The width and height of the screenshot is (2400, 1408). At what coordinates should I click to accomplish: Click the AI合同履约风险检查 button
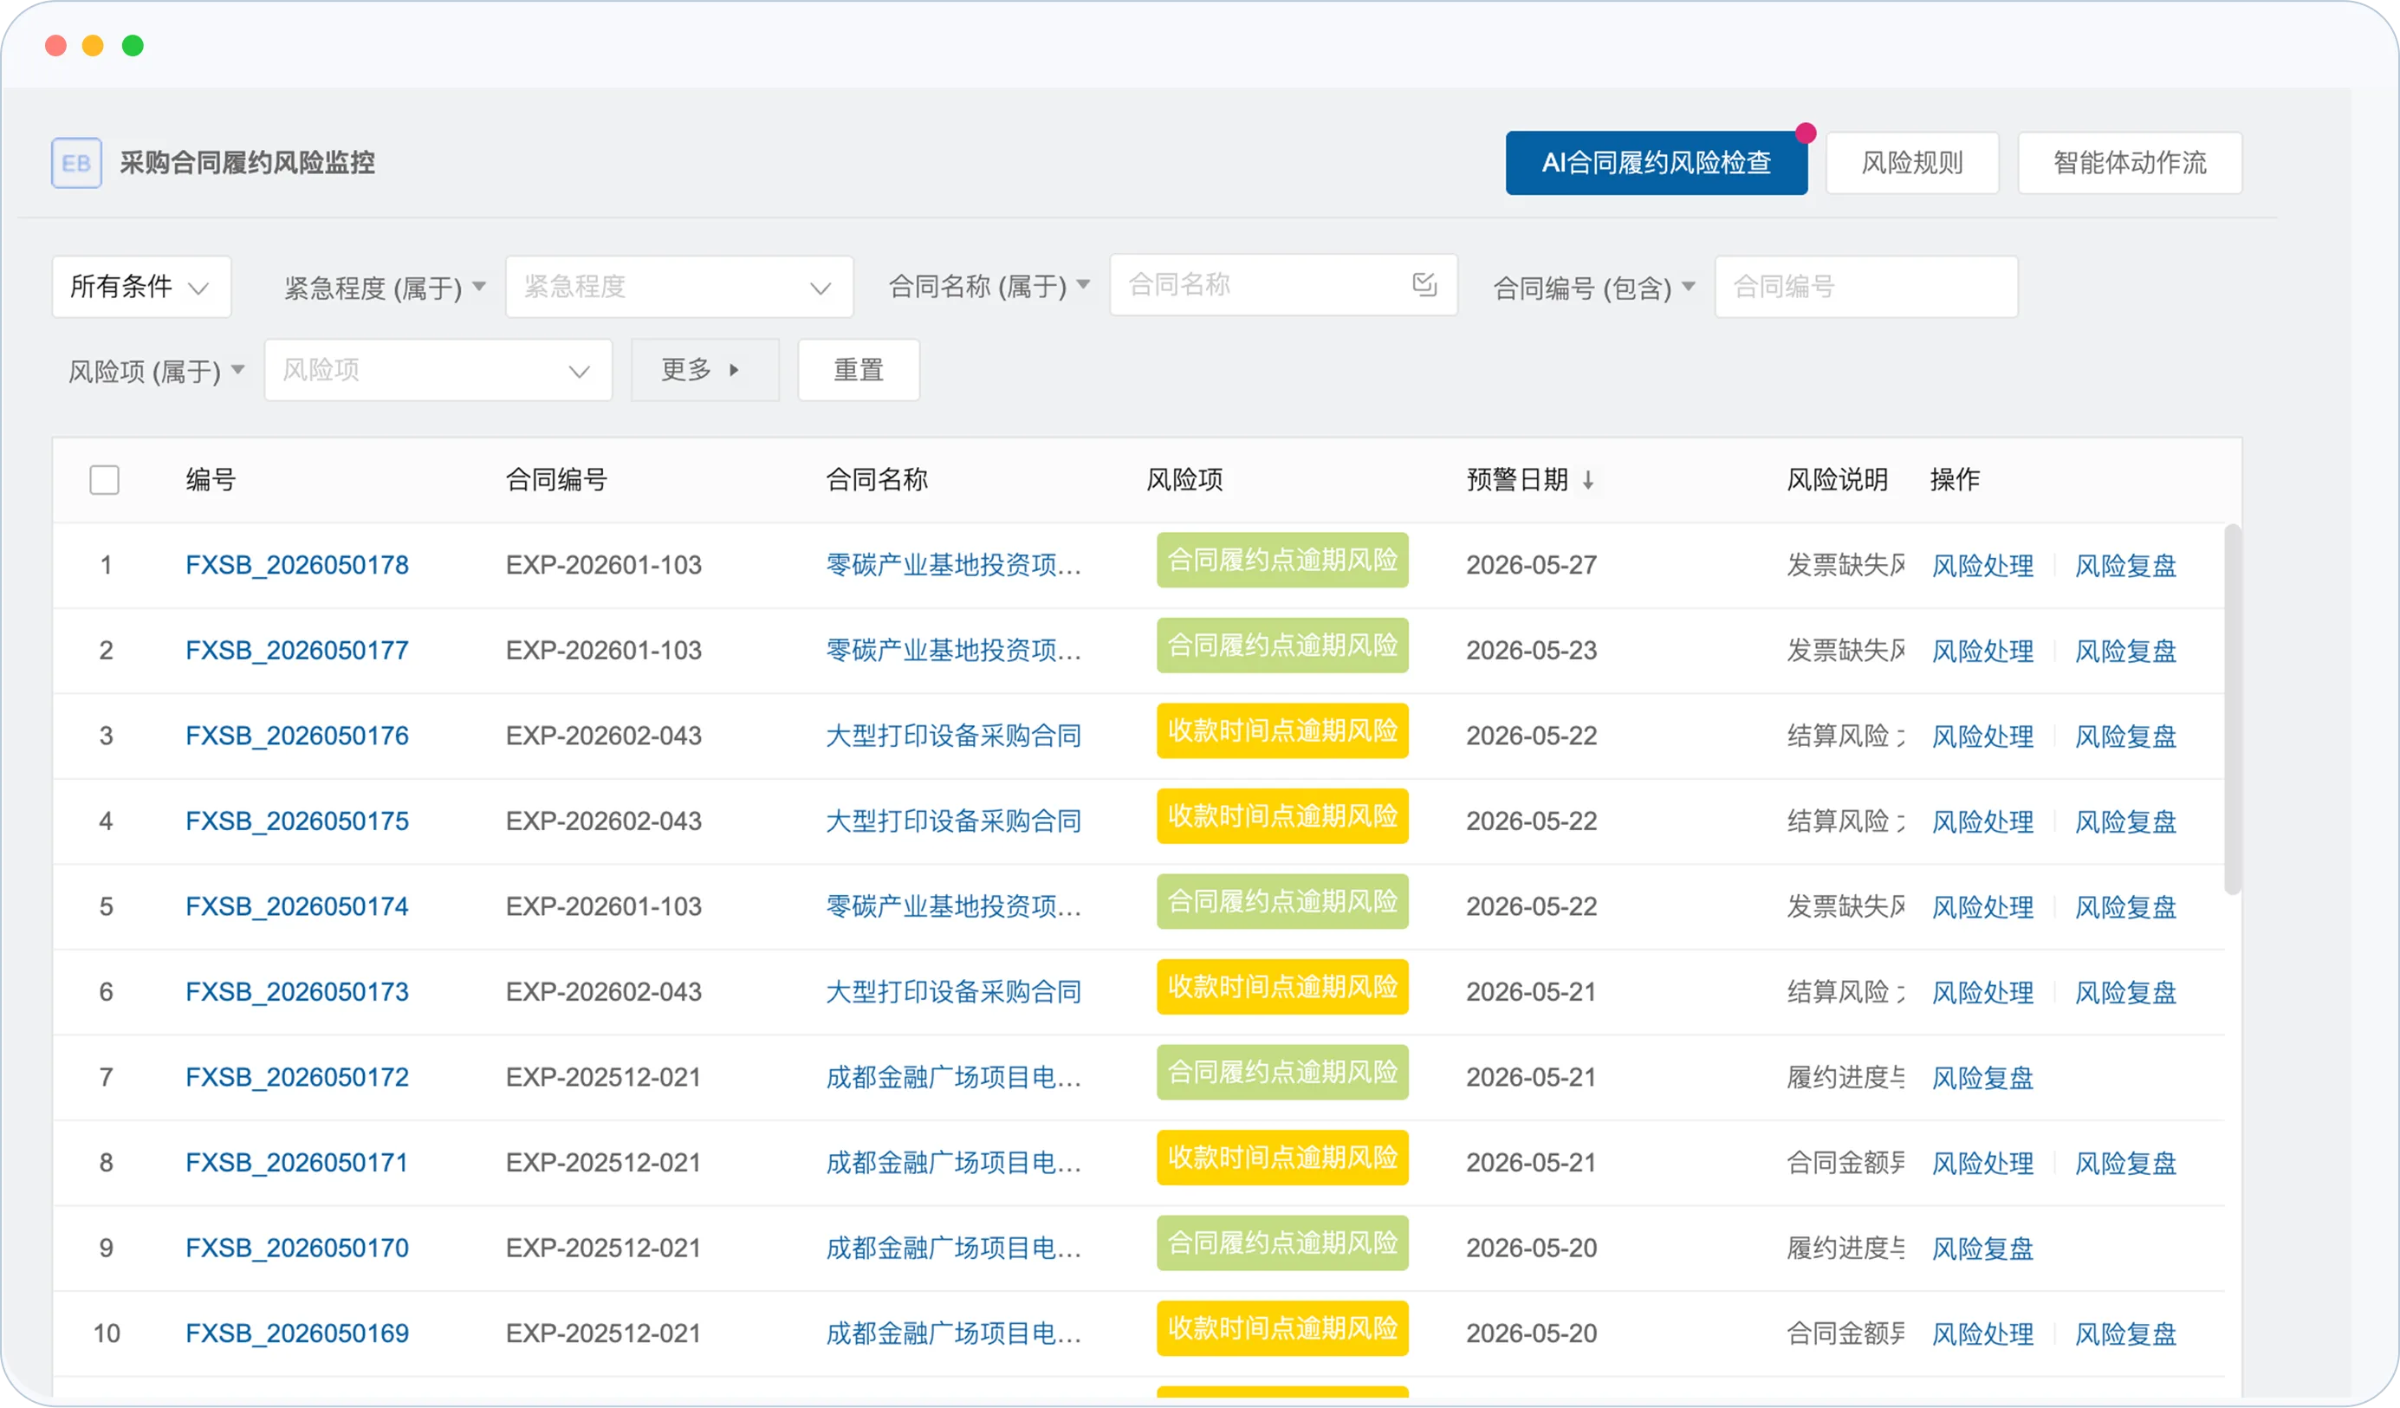point(1657,163)
